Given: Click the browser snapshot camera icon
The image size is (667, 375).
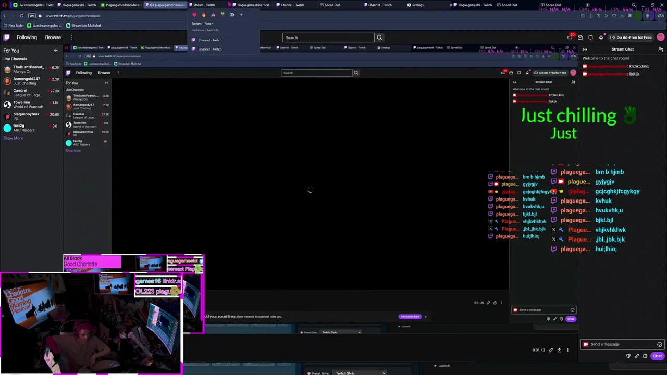Looking at the screenshot, I should coord(590,16).
